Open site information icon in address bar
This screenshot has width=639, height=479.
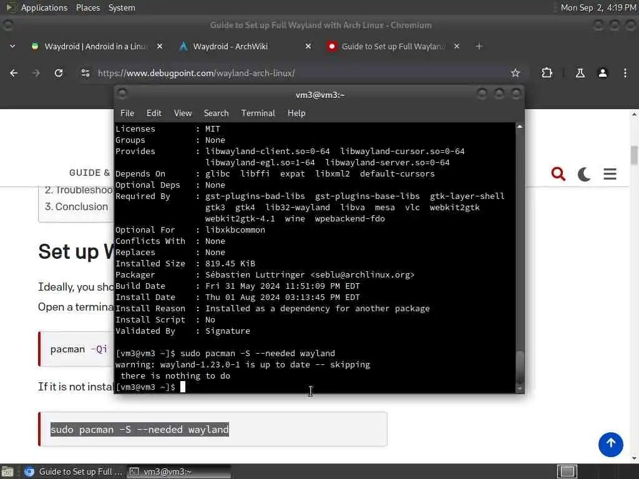point(85,73)
